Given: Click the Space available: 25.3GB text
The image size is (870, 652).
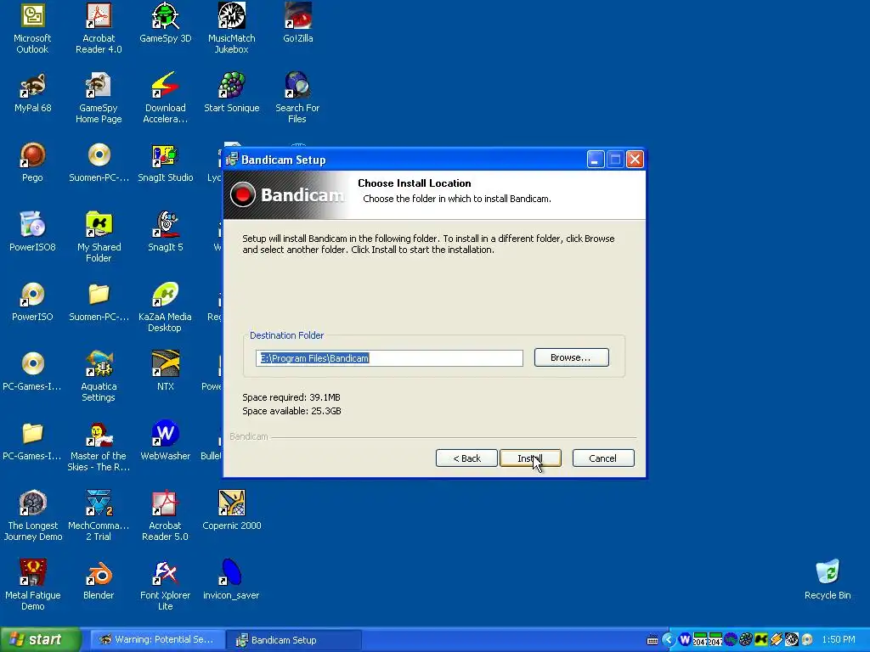Looking at the screenshot, I should tap(292, 411).
